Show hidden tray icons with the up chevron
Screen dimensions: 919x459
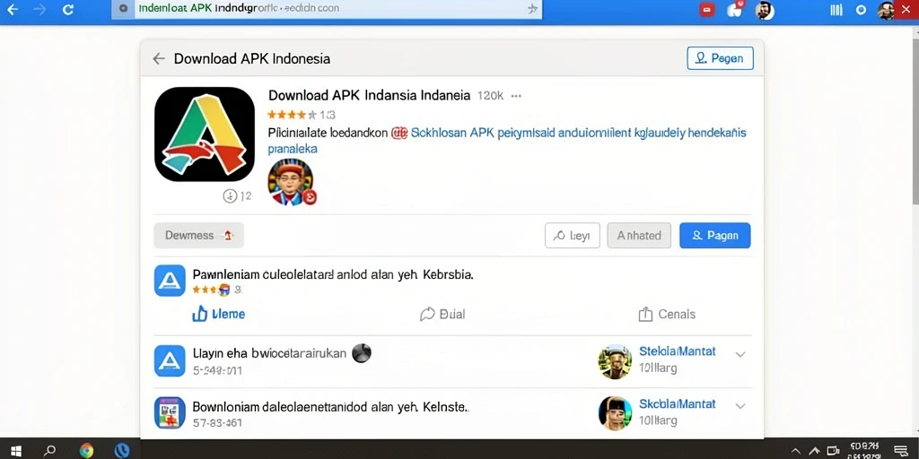[x=795, y=451]
